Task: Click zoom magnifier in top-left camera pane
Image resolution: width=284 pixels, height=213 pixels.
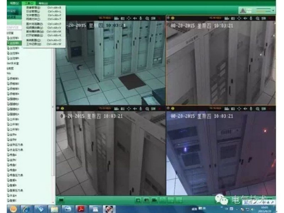Action: point(147,18)
